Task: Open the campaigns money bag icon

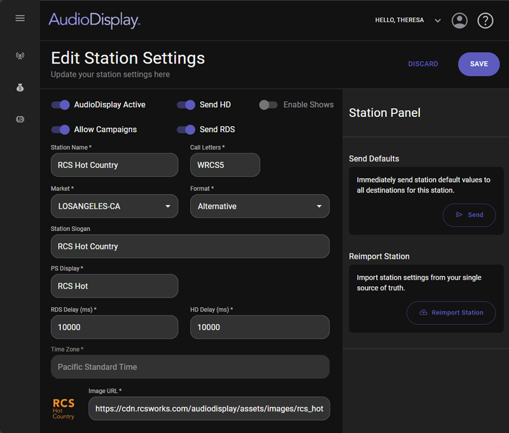Action: [x=20, y=88]
